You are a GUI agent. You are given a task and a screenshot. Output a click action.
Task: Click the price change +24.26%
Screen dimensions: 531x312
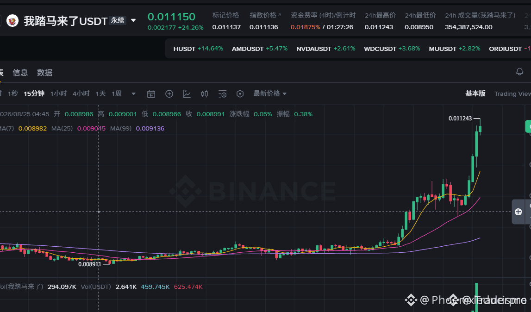tap(190, 28)
